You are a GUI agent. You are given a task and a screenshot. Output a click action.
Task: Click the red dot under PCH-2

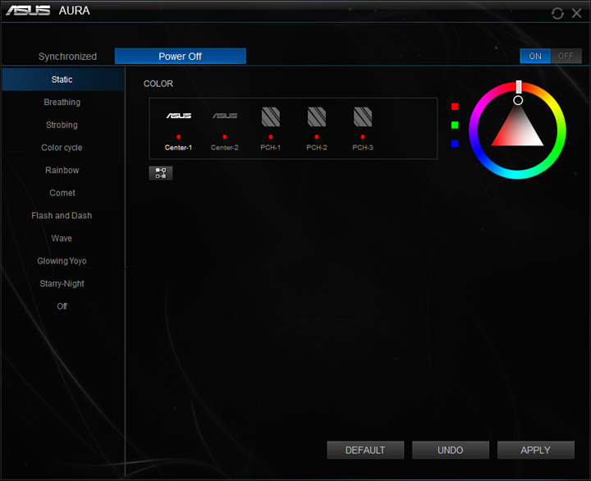(317, 137)
